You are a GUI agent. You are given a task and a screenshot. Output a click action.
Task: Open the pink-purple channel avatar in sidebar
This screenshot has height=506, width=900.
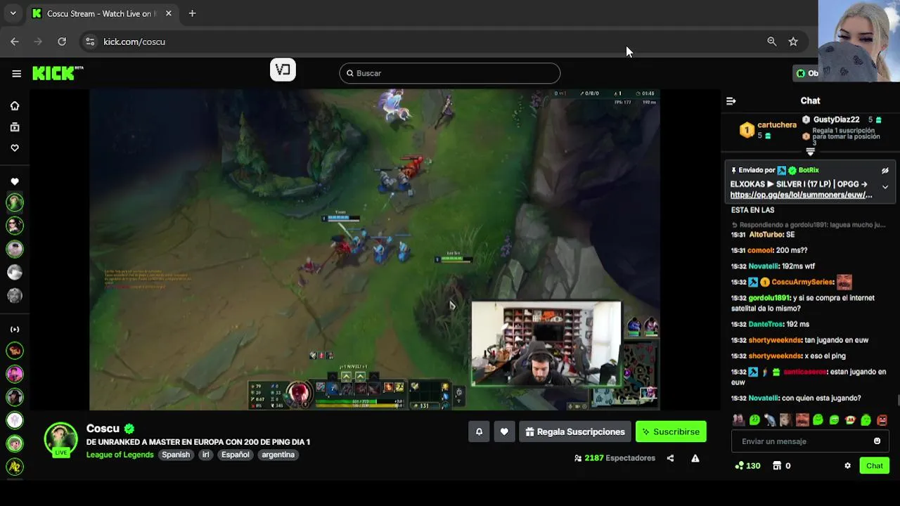[15, 374]
